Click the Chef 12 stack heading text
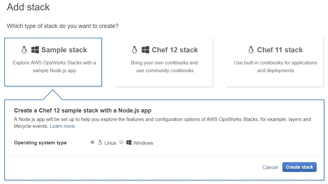The image size is (328, 184). tap(175, 50)
